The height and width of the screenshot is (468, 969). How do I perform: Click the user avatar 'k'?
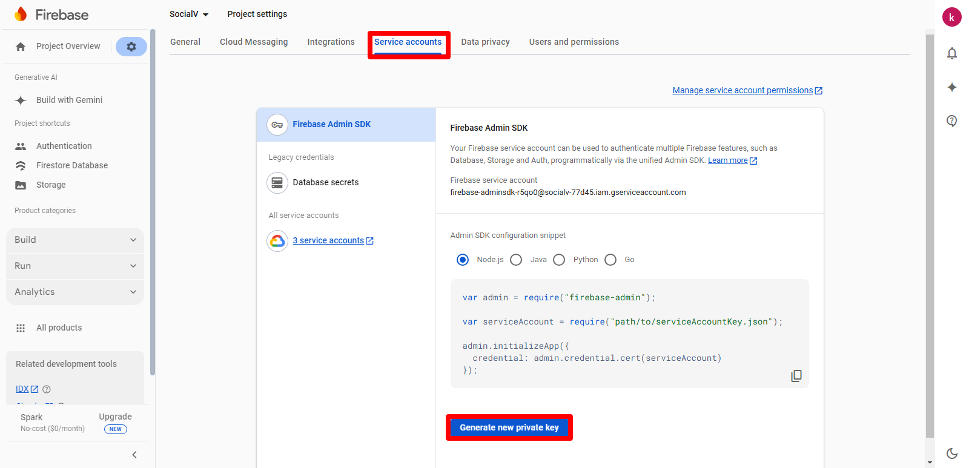951,17
